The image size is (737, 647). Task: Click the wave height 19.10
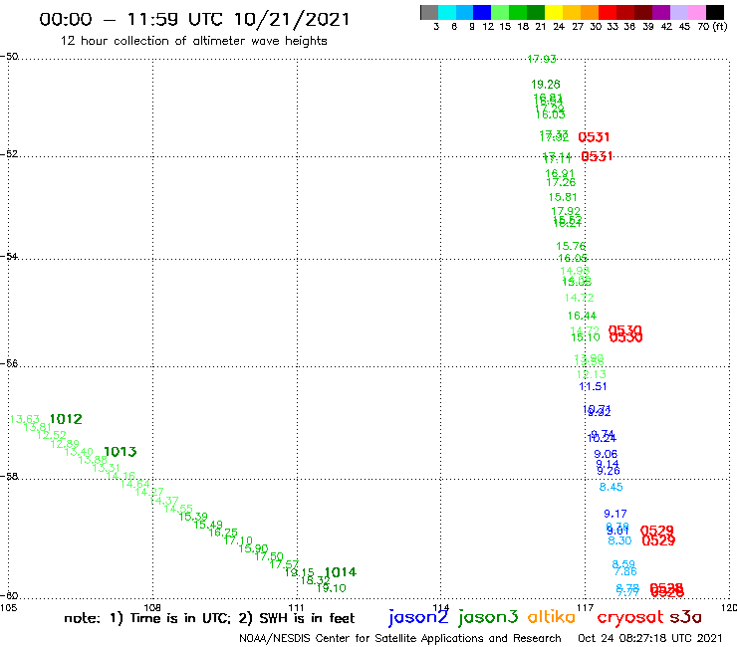click(x=331, y=588)
